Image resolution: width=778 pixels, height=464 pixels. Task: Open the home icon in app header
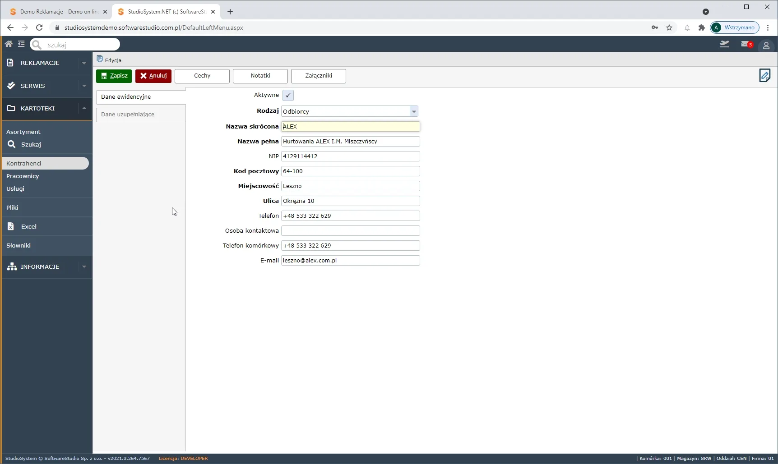pos(9,44)
